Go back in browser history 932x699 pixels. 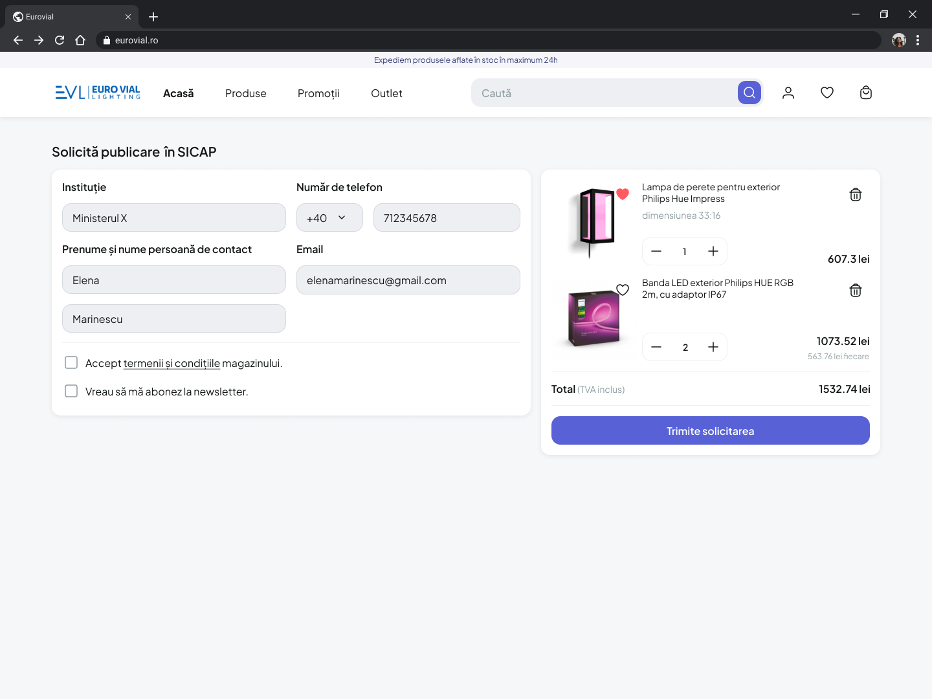pos(18,40)
